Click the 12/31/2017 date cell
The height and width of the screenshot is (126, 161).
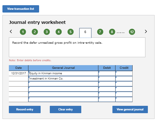[19, 73]
